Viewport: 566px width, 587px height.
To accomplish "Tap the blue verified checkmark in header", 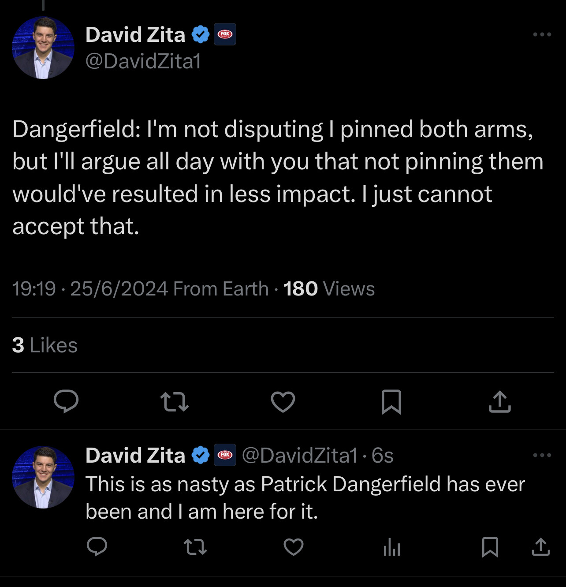I will pos(201,34).
